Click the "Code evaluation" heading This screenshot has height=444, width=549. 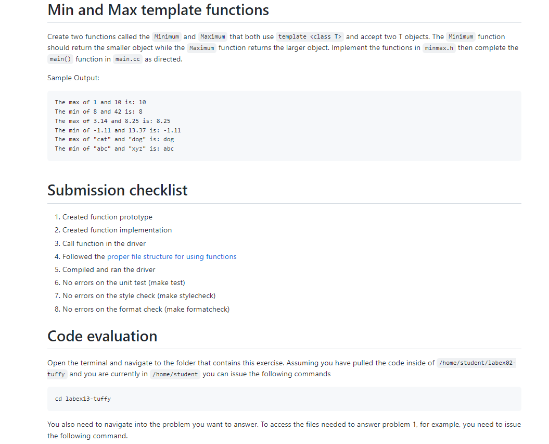click(102, 336)
